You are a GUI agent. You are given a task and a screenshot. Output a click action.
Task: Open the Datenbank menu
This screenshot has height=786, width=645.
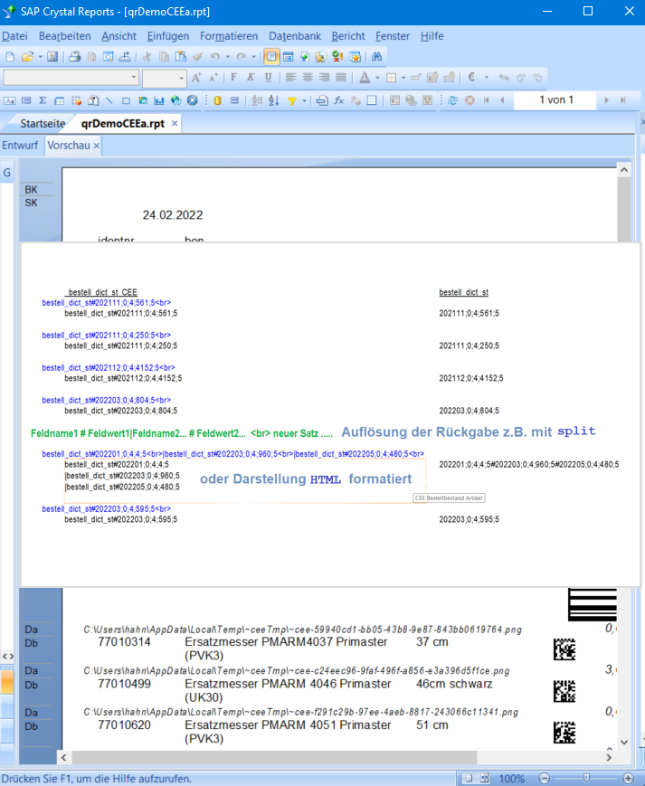[x=295, y=36]
